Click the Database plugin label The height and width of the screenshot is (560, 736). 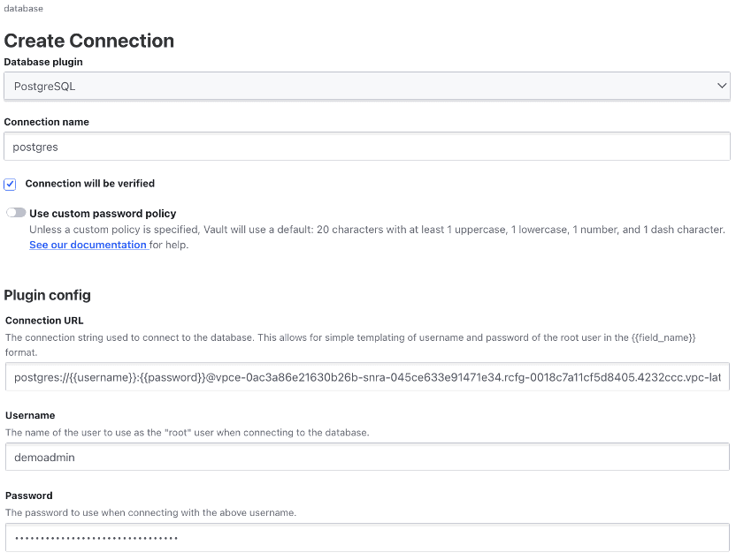point(42,62)
